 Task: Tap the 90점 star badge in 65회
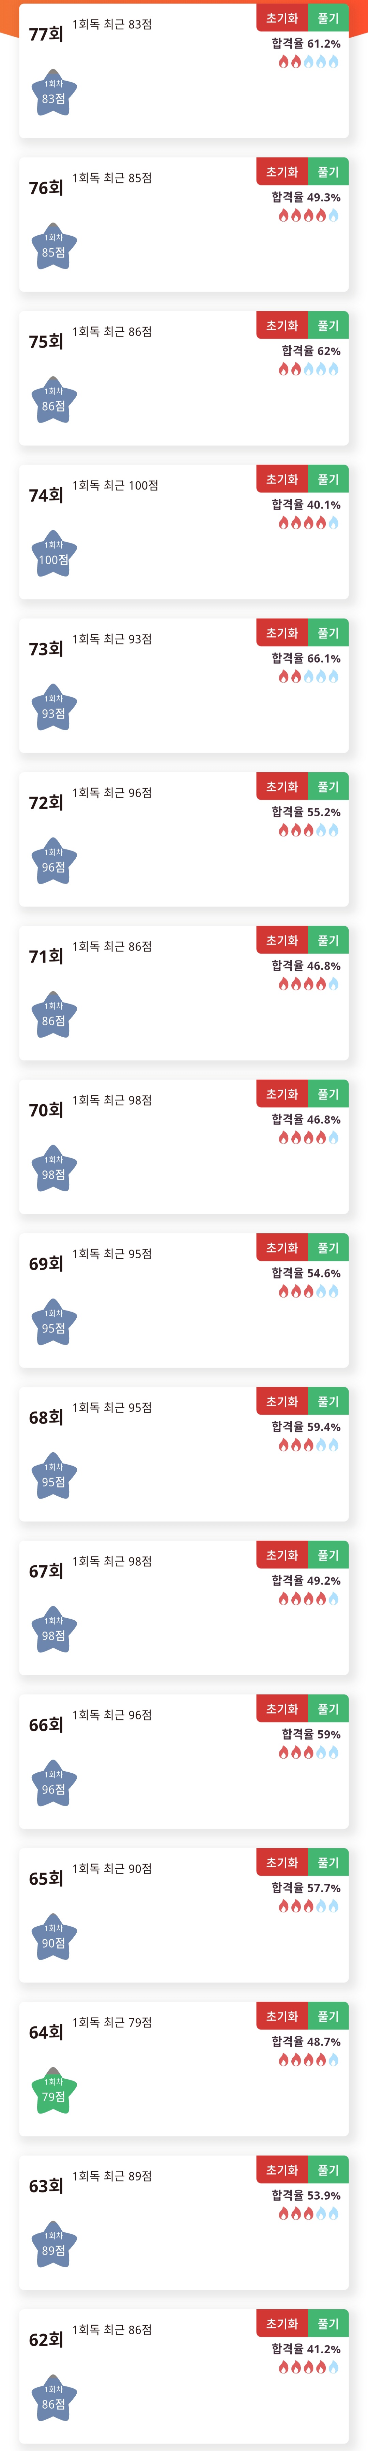(53, 1938)
